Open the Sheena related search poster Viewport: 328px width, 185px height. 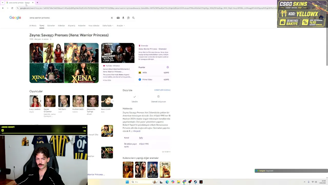(x=165, y=170)
